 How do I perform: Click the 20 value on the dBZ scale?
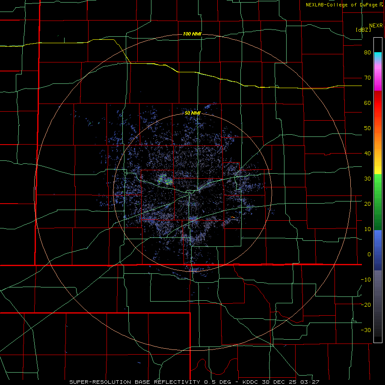click(x=367, y=204)
